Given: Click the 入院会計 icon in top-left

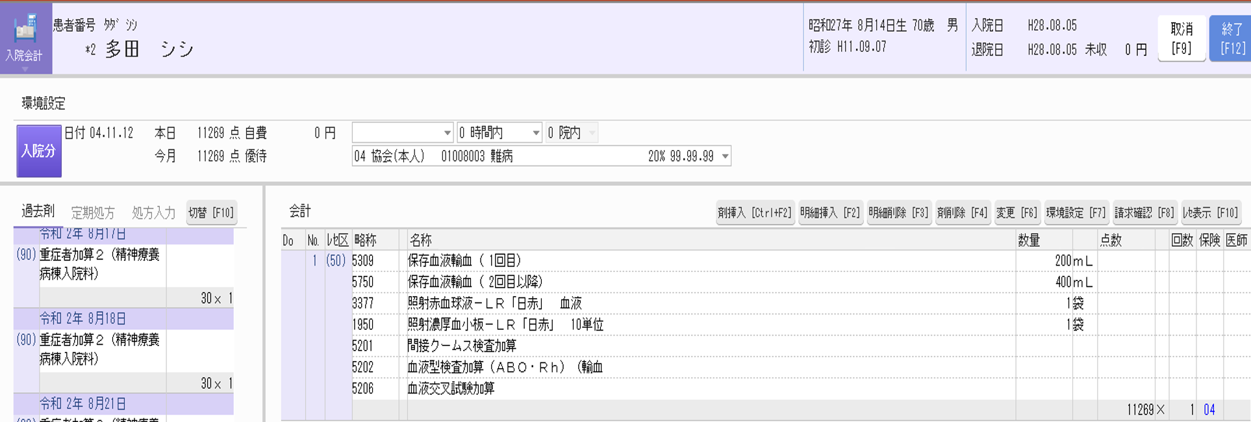Looking at the screenshot, I should (x=25, y=38).
